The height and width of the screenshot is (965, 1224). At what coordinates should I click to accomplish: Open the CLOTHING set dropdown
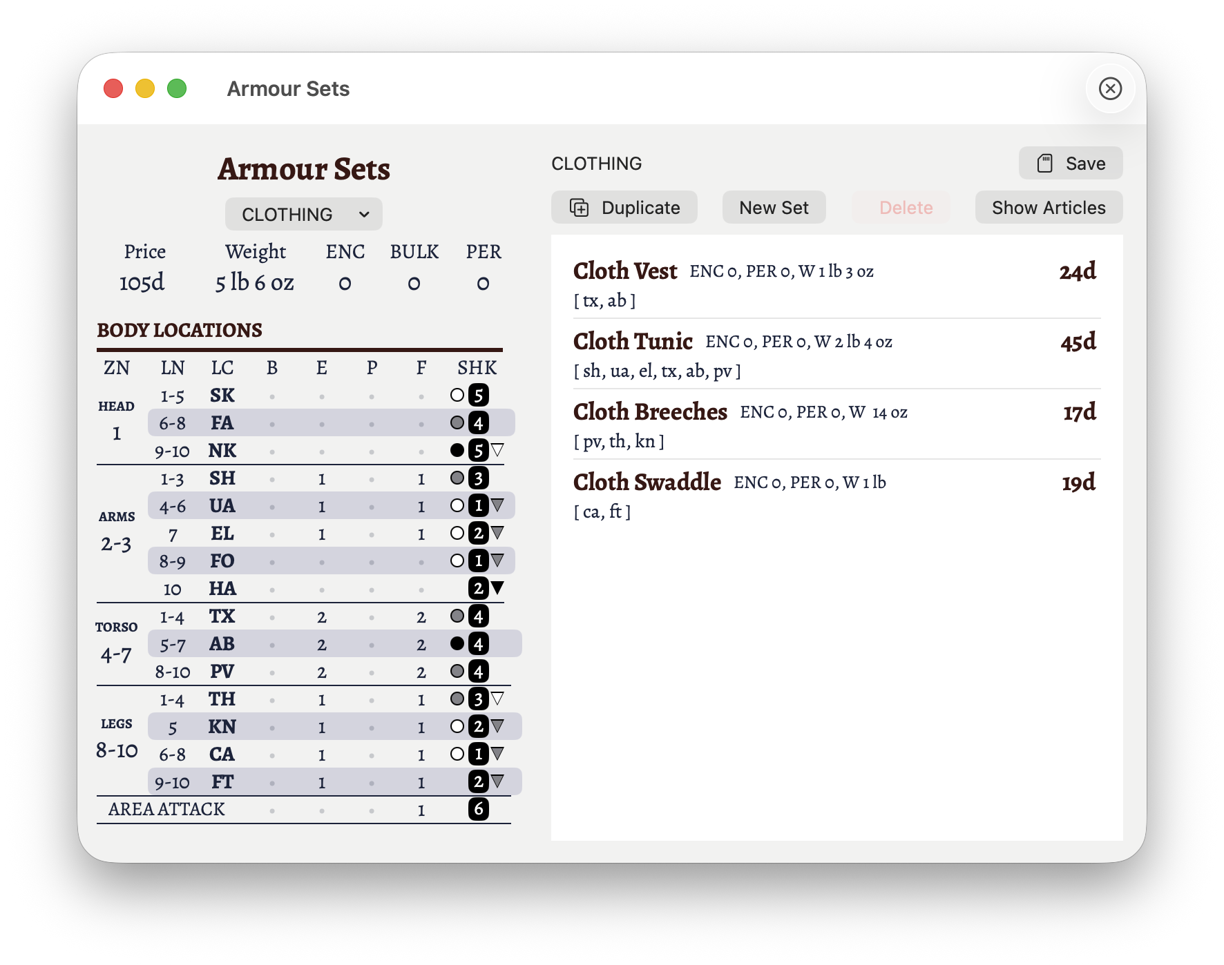303,214
